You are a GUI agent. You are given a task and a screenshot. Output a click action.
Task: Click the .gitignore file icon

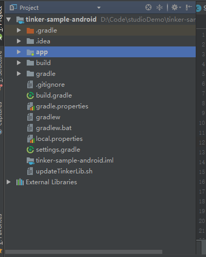pyautogui.click(x=30, y=85)
